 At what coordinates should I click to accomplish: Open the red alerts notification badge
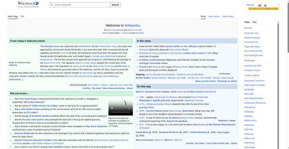coord(260,5)
